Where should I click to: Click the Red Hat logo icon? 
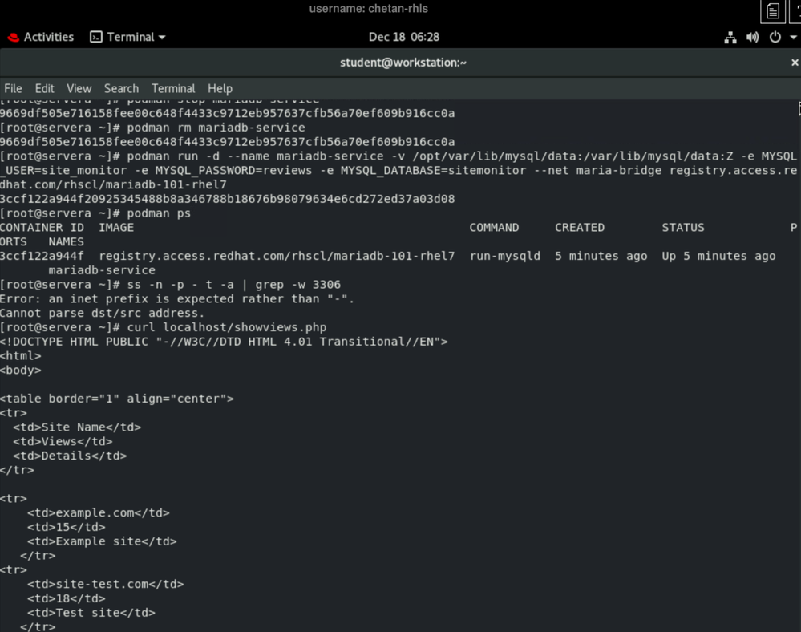[x=13, y=37]
